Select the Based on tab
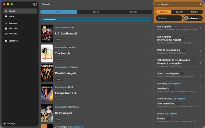Image resolution: width=205 pixels, height=128 pixels. [194, 12]
